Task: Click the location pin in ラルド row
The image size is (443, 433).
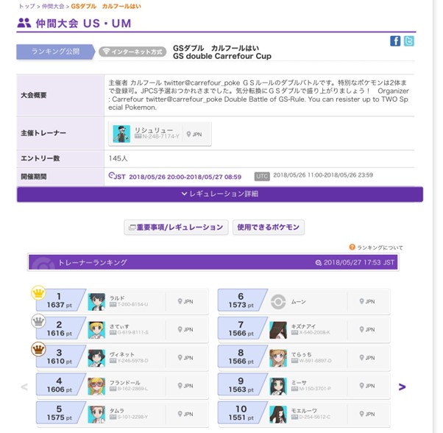Action: (x=180, y=302)
